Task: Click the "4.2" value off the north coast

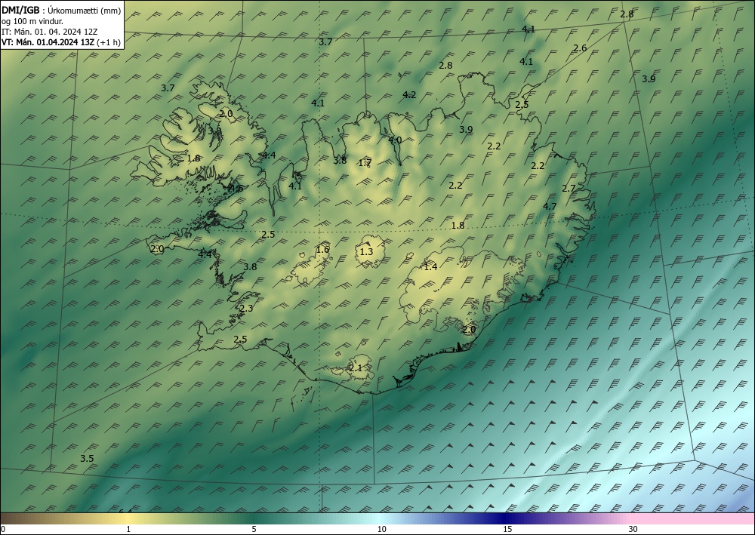Action: pos(409,95)
